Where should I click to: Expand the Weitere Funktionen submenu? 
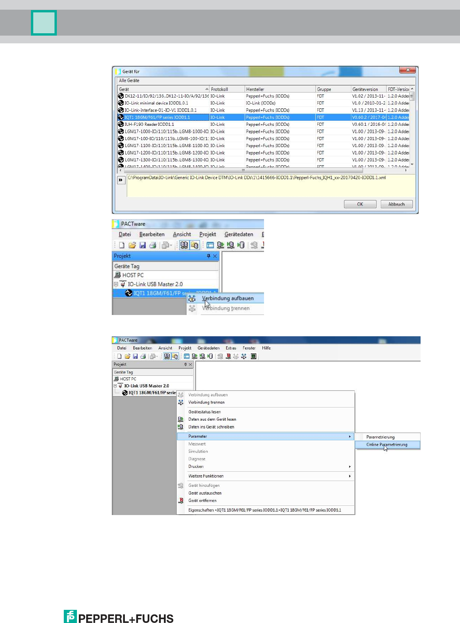pos(266,476)
